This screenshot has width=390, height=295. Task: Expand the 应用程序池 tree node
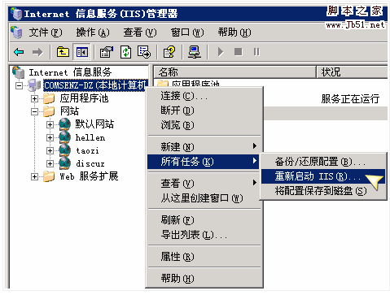(x=34, y=98)
